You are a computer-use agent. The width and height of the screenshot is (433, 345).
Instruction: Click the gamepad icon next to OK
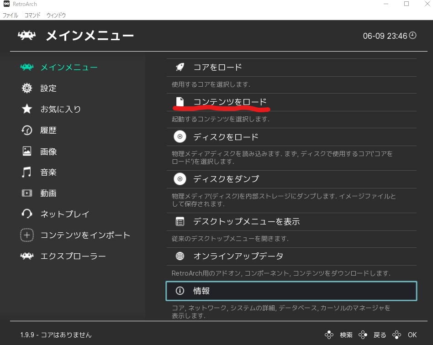coord(396,335)
